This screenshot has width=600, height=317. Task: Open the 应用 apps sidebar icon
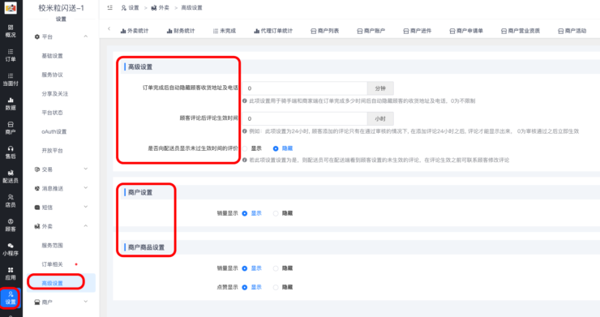11,274
